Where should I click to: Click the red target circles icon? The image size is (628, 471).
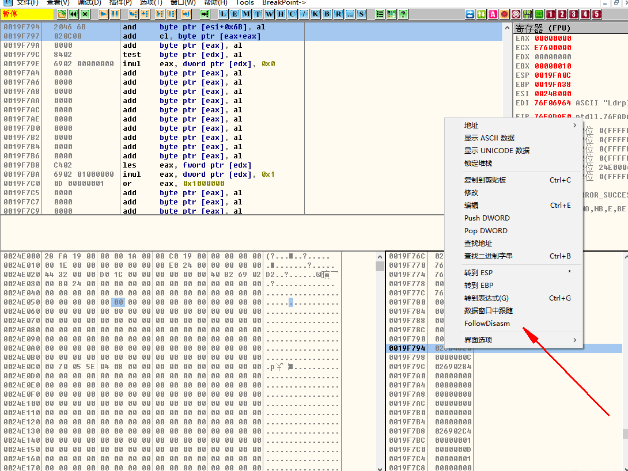click(x=516, y=14)
